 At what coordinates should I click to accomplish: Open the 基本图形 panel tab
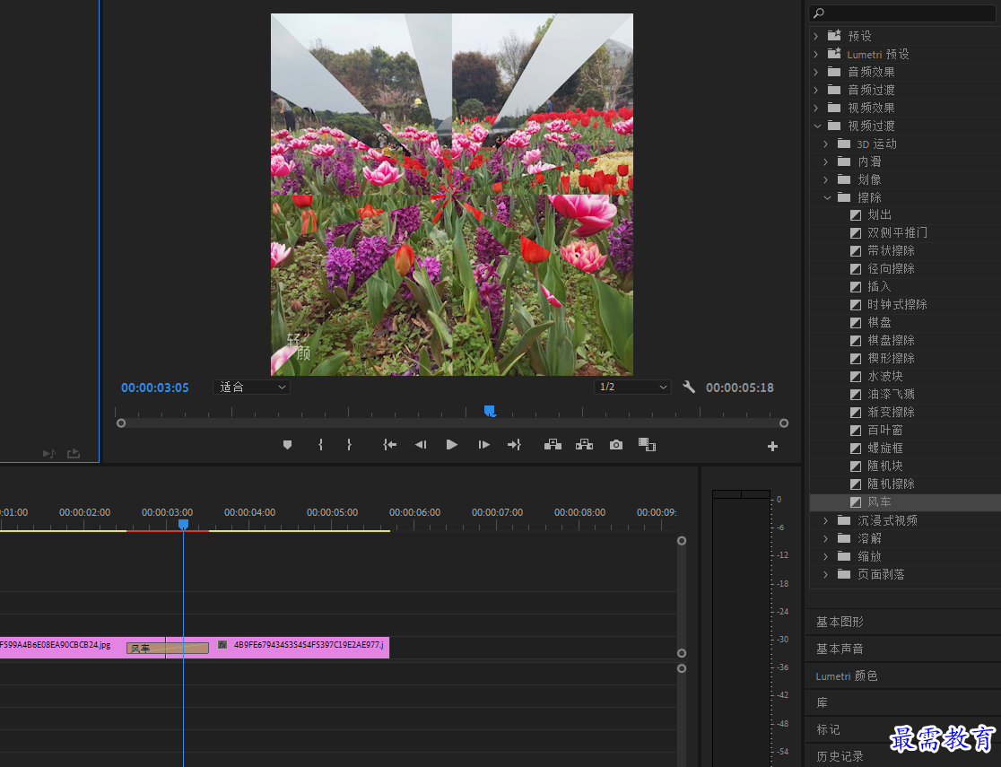click(x=840, y=622)
